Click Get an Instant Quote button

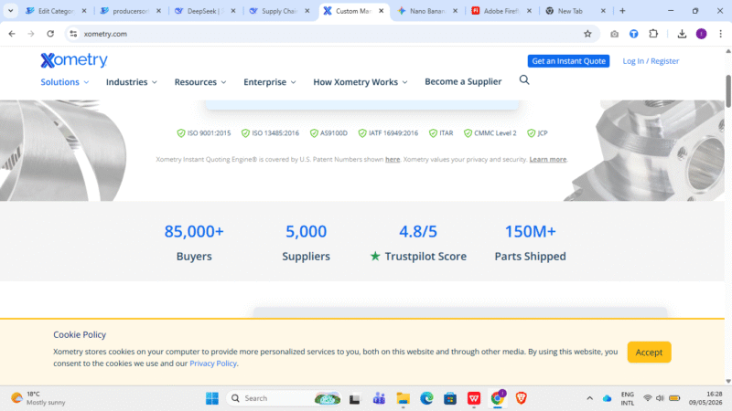click(x=568, y=61)
